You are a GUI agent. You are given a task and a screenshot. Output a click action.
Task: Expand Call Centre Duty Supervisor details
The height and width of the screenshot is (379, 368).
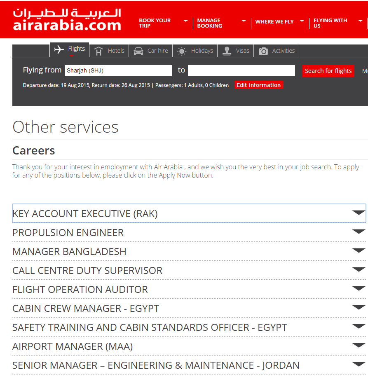click(359, 269)
